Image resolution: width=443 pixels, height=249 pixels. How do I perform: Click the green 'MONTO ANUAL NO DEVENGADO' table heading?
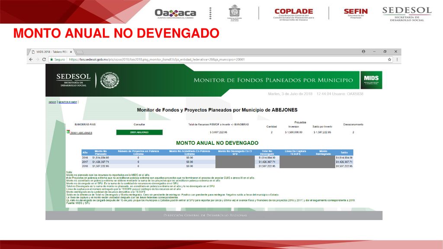[217, 143]
